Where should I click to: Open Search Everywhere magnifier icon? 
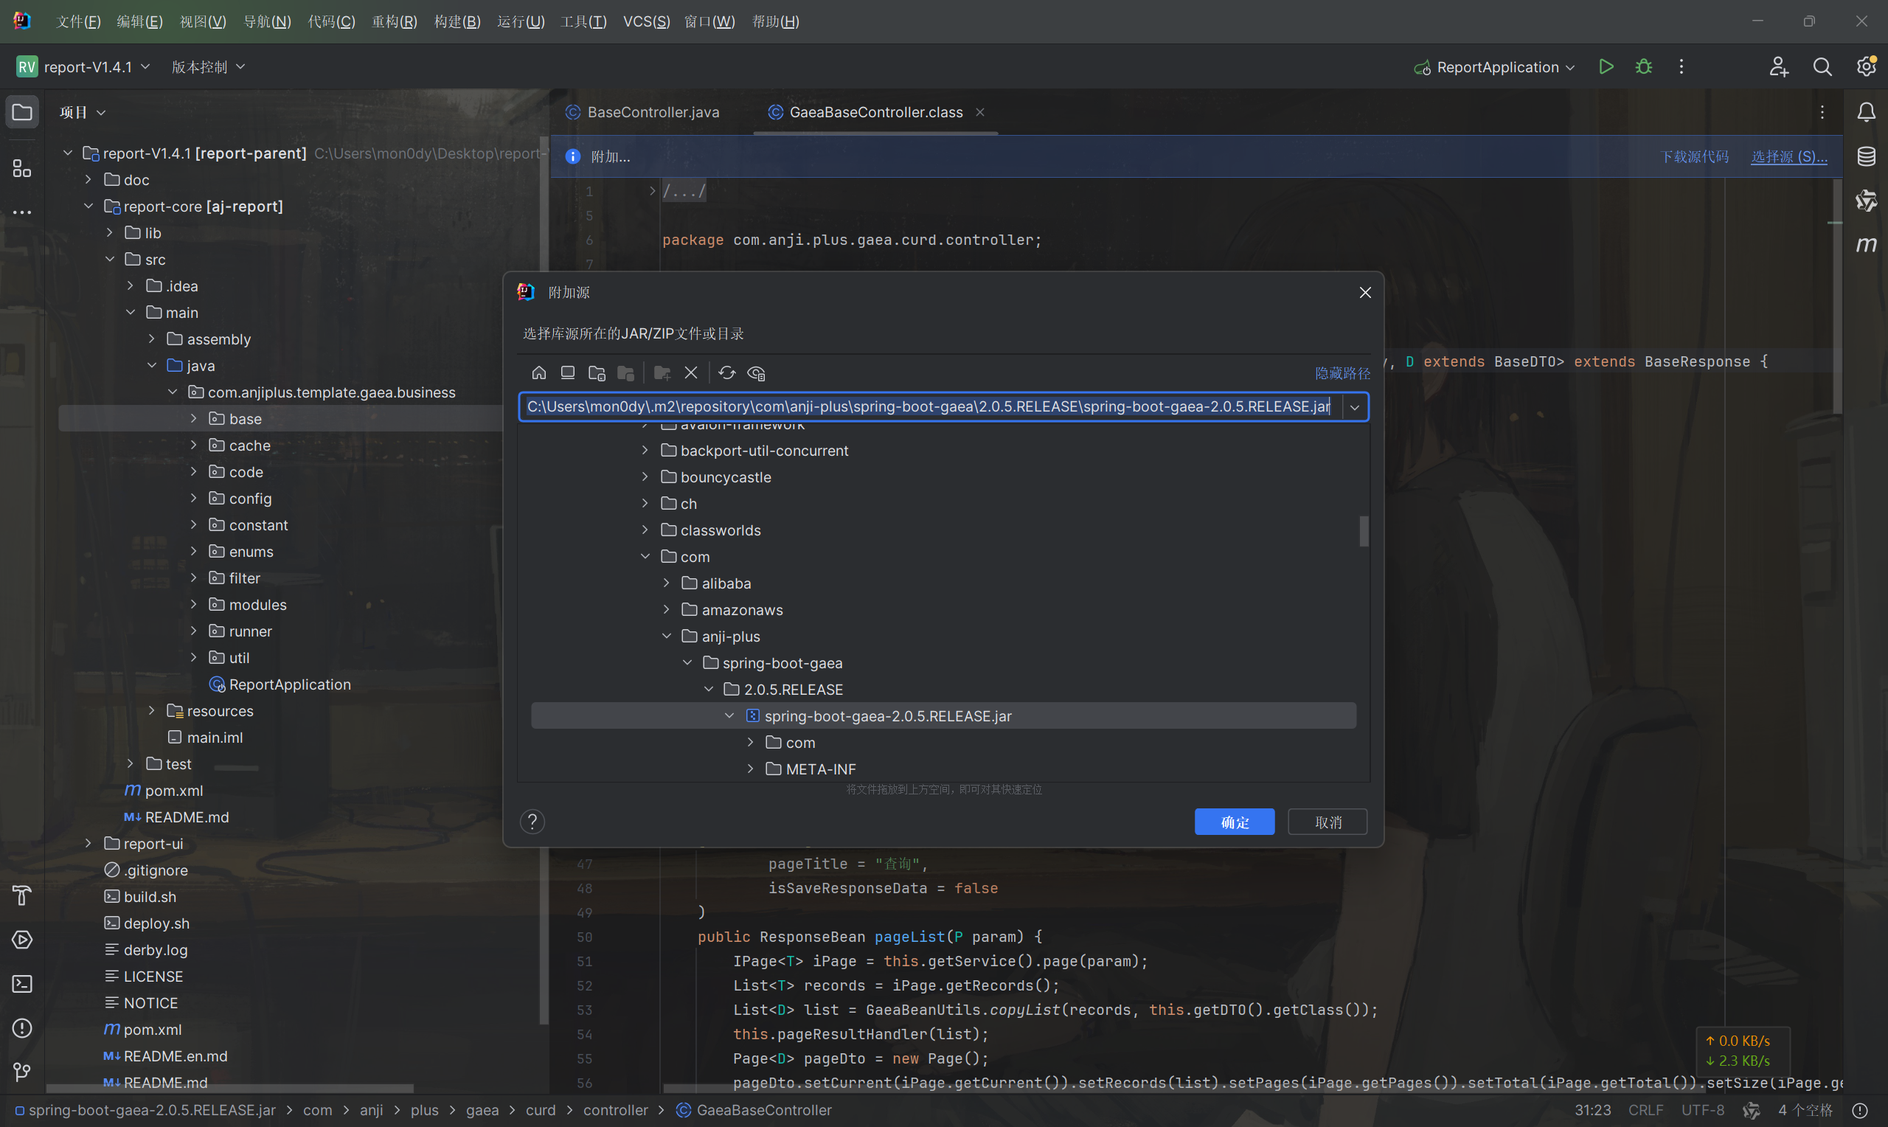[1822, 67]
